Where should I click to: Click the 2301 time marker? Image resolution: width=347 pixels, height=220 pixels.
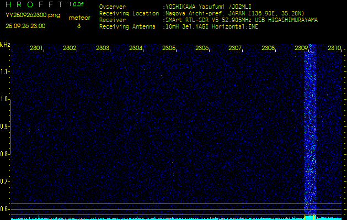[36, 48]
